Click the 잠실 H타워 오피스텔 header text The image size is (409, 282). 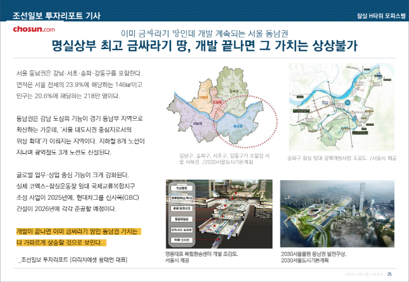380,15
